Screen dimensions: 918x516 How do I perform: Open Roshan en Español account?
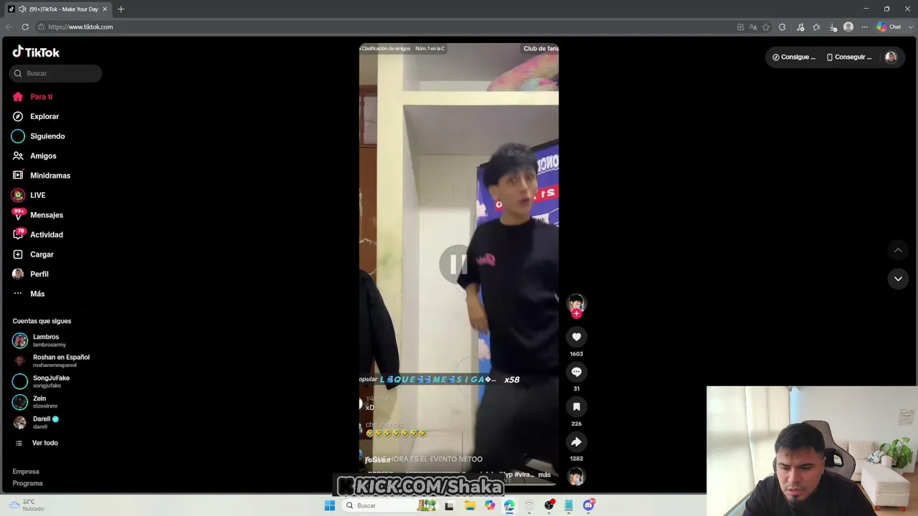51,360
